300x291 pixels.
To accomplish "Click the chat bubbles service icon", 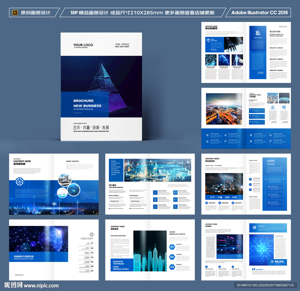I will coord(155,207).
